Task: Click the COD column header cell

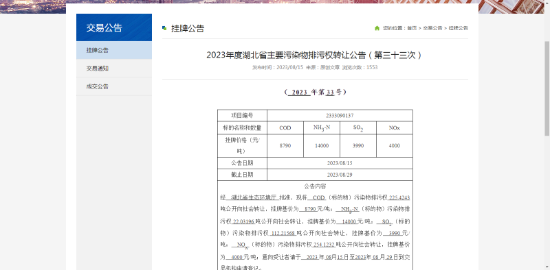Action: click(x=285, y=127)
